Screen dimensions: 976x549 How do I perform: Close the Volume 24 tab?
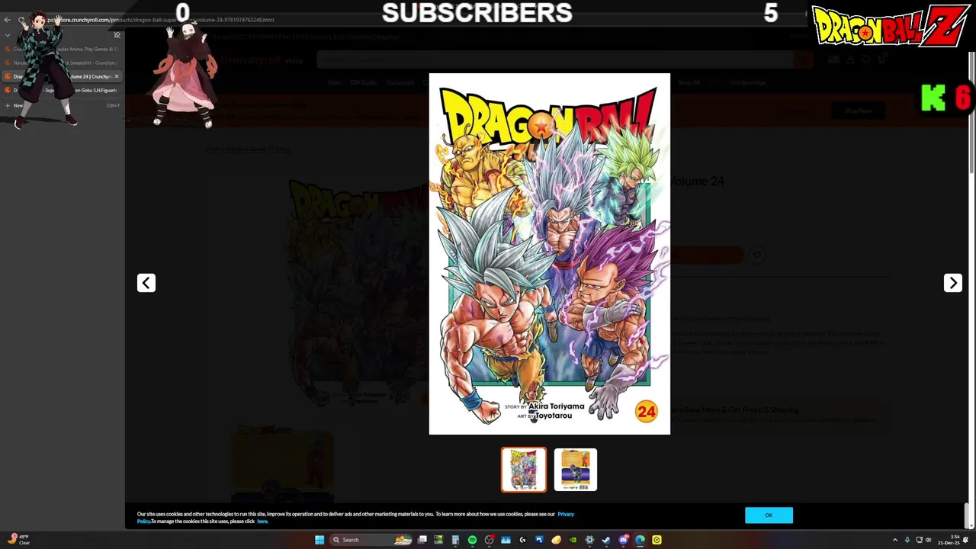pyautogui.click(x=117, y=76)
